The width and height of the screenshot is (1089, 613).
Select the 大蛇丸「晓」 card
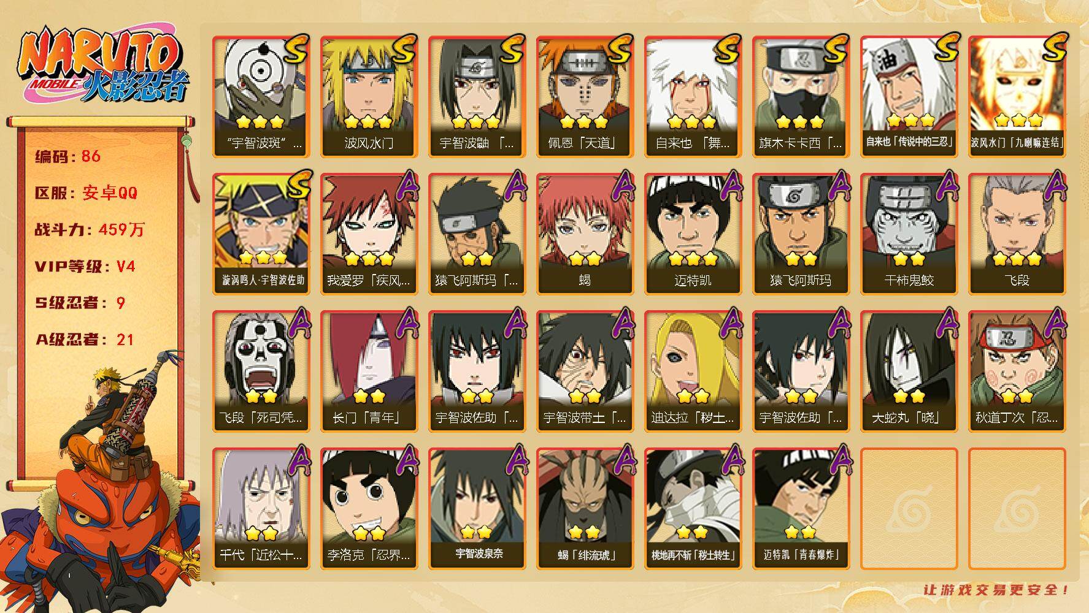[909, 371]
